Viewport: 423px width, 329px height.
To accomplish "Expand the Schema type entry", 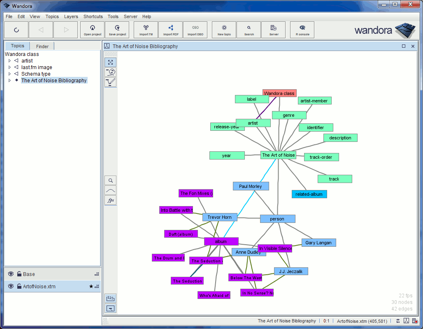I will tap(9, 74).
